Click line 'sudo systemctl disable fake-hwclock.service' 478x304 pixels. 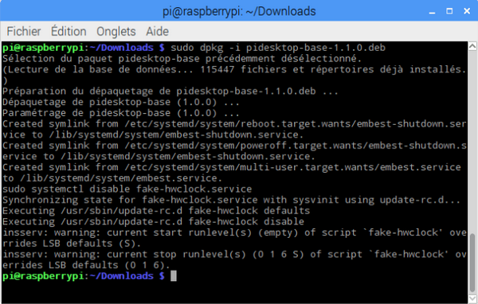tap(127, 189)
